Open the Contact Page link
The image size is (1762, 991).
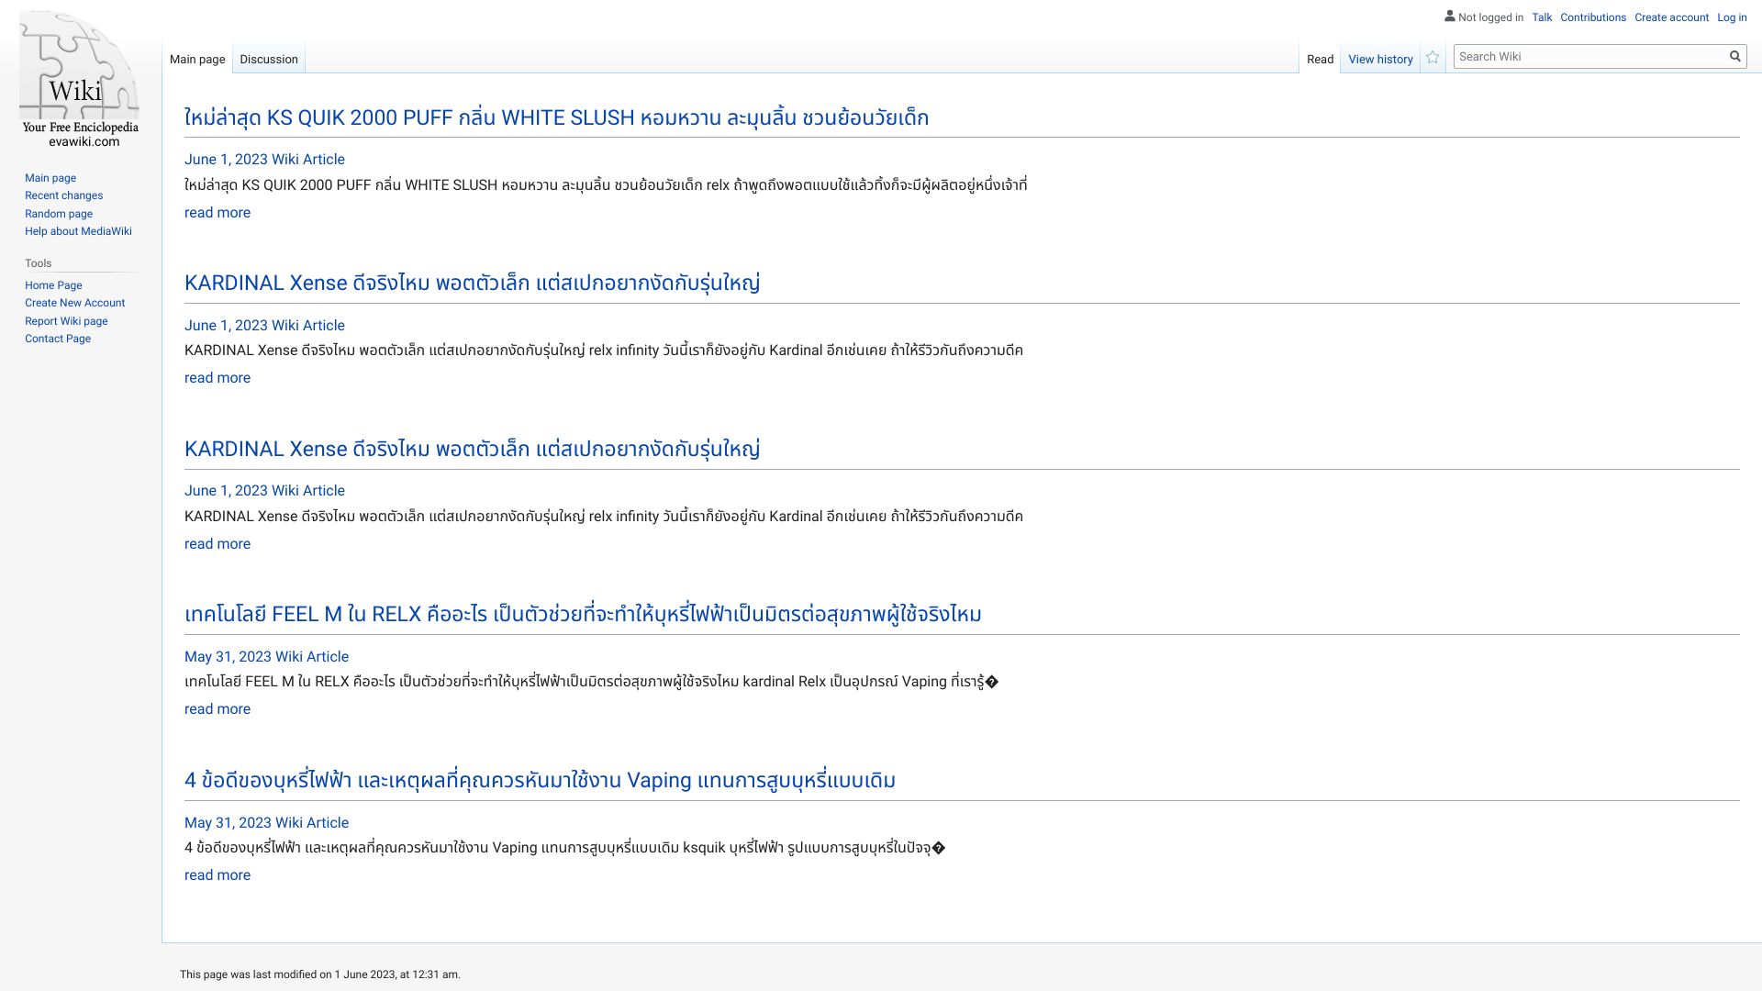58,339
